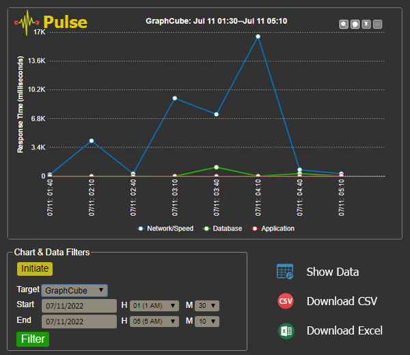This screenshot has width=410, height=355.
Task: Open the Target dropdown showing GraphCube
Action: (x=74, y=290)
